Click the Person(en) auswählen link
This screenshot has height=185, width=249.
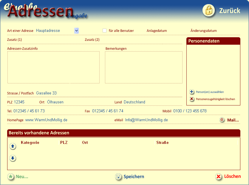tap(210, 92)
